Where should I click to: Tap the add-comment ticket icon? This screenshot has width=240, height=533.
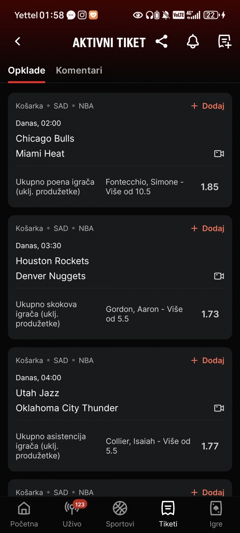pyautogui.click(x=224, y=42)
